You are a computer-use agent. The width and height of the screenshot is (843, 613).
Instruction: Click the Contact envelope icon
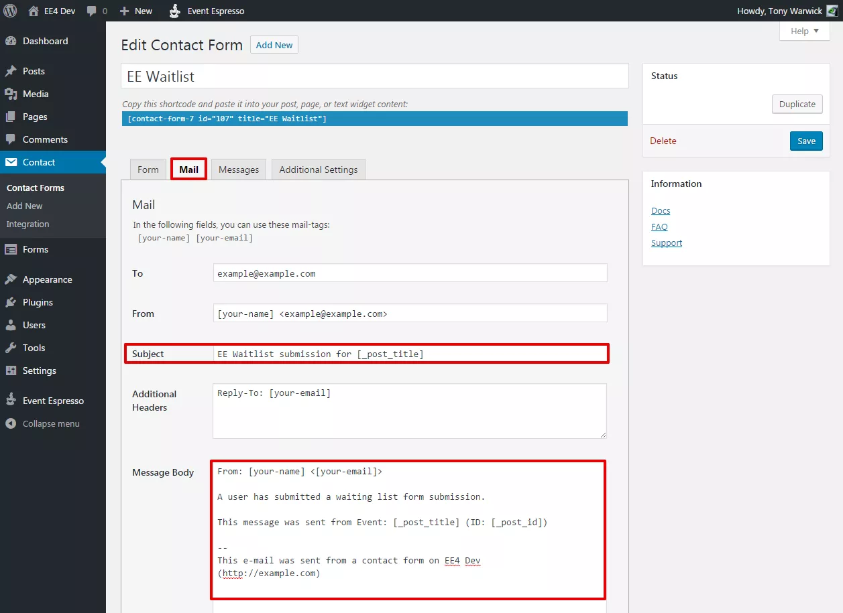click(11, 162)
